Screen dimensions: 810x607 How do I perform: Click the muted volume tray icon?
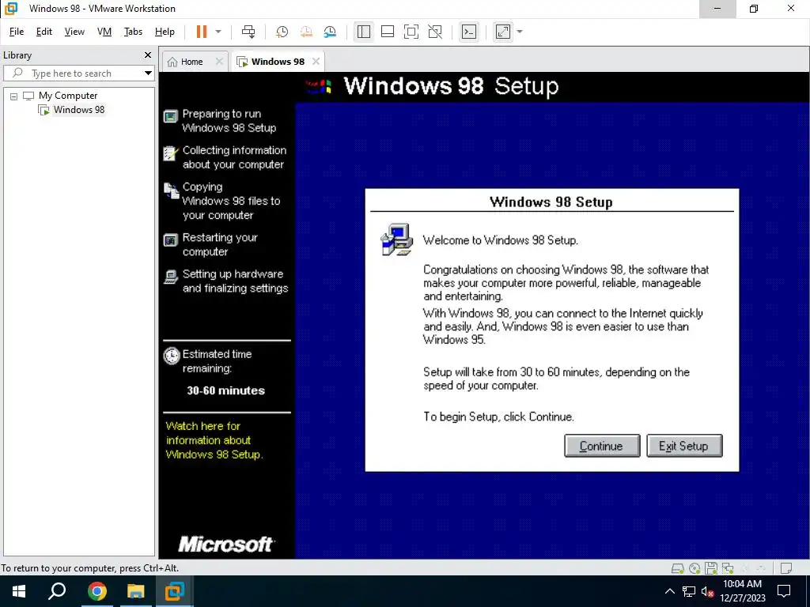pyautogui.click(x=708, y=591)
